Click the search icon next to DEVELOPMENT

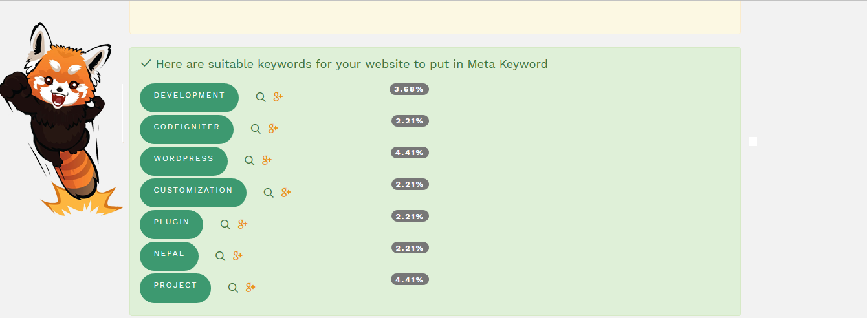point(261,97)
